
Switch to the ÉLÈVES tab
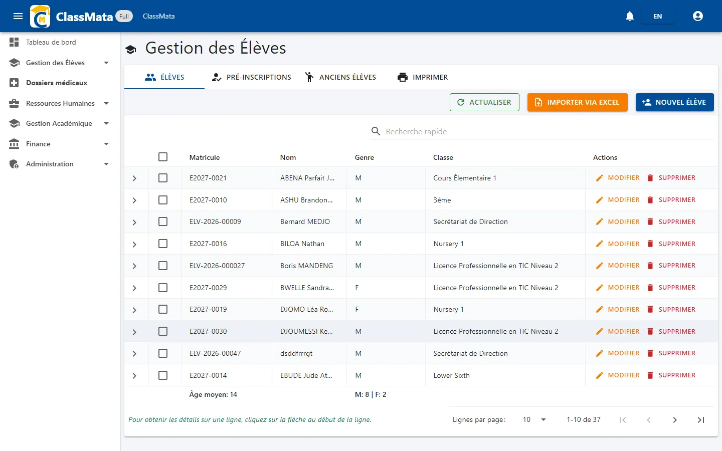tap(164, 77)
